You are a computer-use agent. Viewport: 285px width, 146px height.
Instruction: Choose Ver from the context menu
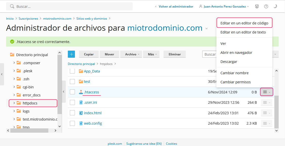[244, 44]
